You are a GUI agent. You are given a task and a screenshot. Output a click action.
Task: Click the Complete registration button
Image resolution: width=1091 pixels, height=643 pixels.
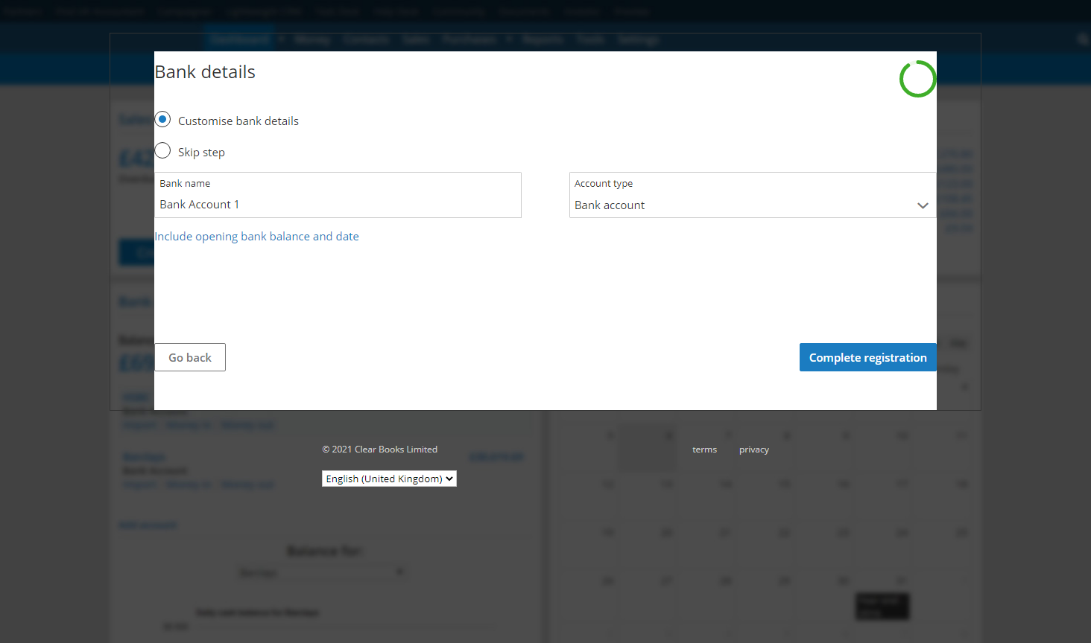pos(867,357)
